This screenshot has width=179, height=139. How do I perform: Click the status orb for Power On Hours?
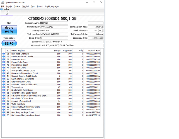pos(4,59)
